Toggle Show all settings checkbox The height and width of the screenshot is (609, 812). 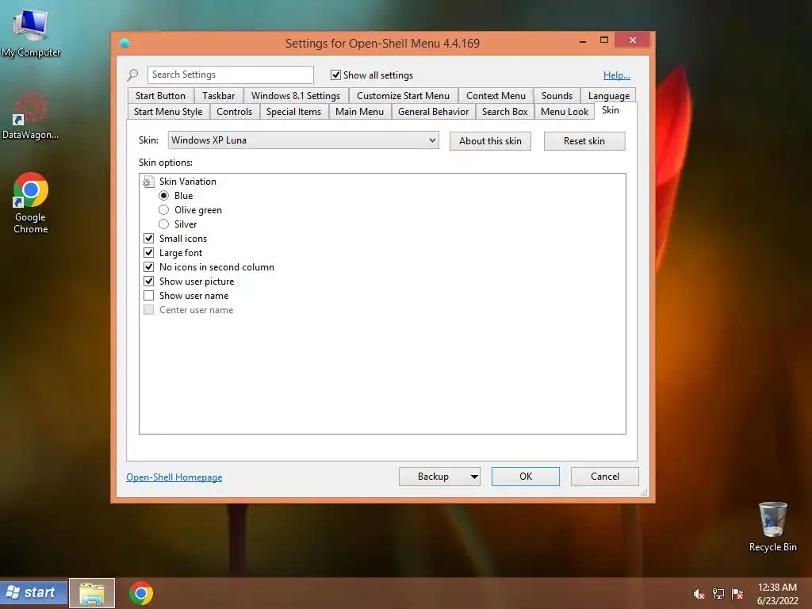point(335,75)
